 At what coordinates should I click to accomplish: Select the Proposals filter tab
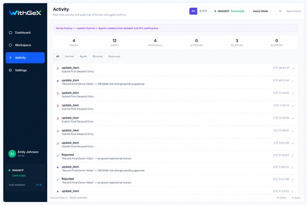tap(114, 56)
